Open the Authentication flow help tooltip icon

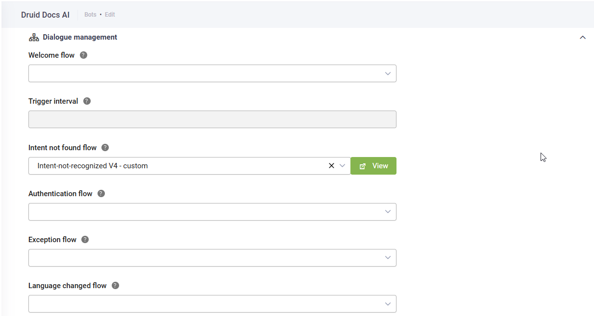tap(101, 194)
